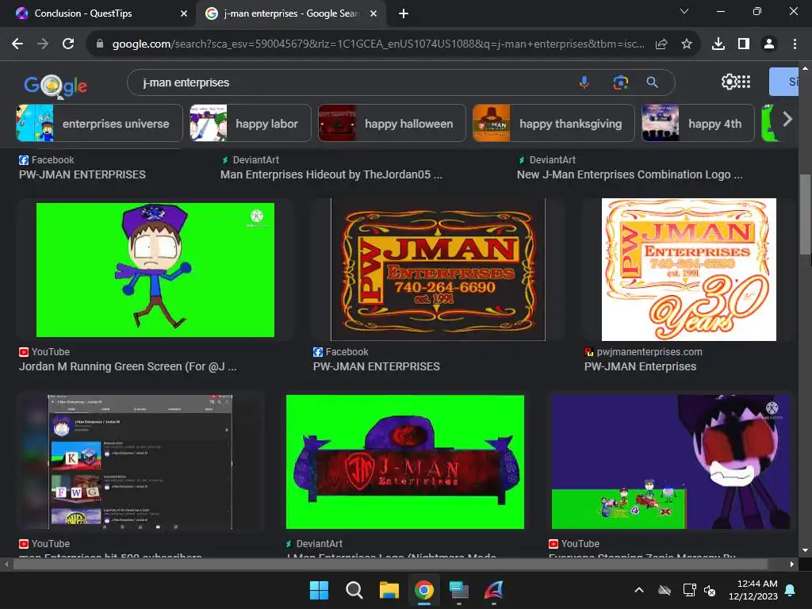The height and width of the screenshot is (609, 812).
Task: Click the Sign in button
Action: 783,82
